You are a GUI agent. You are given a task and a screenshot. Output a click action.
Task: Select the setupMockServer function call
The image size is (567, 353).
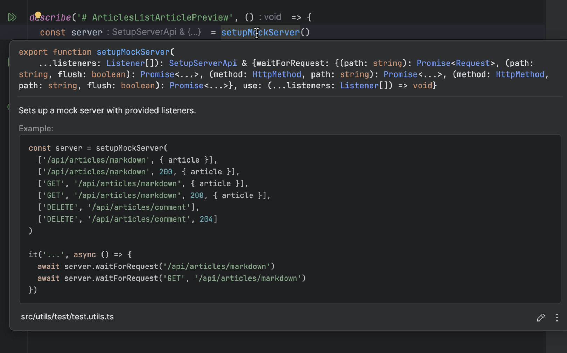click(260, 32)
